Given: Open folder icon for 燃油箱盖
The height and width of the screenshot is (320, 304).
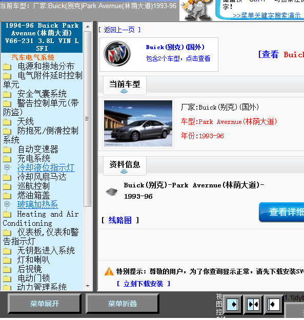Looking at the screenshot, I should pos(7,196).
